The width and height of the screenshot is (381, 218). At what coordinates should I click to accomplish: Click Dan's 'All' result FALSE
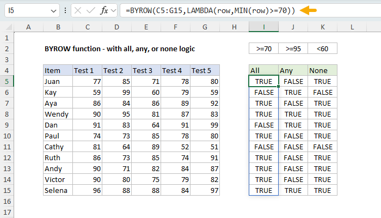[263, 125]
